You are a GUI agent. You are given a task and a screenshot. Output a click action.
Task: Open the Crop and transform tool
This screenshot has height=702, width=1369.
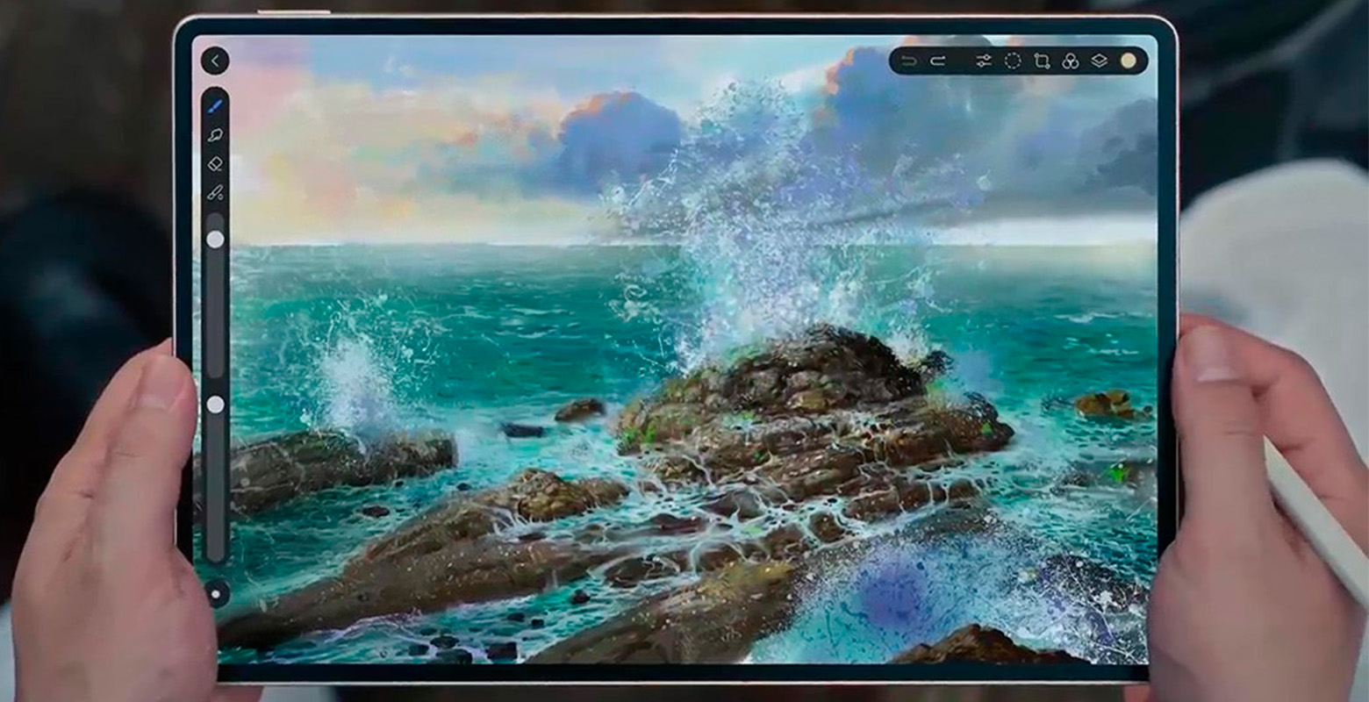[1042, 61]
